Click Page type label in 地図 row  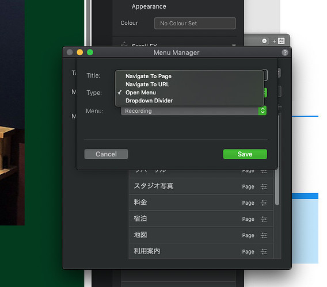(x=248, y=235)
